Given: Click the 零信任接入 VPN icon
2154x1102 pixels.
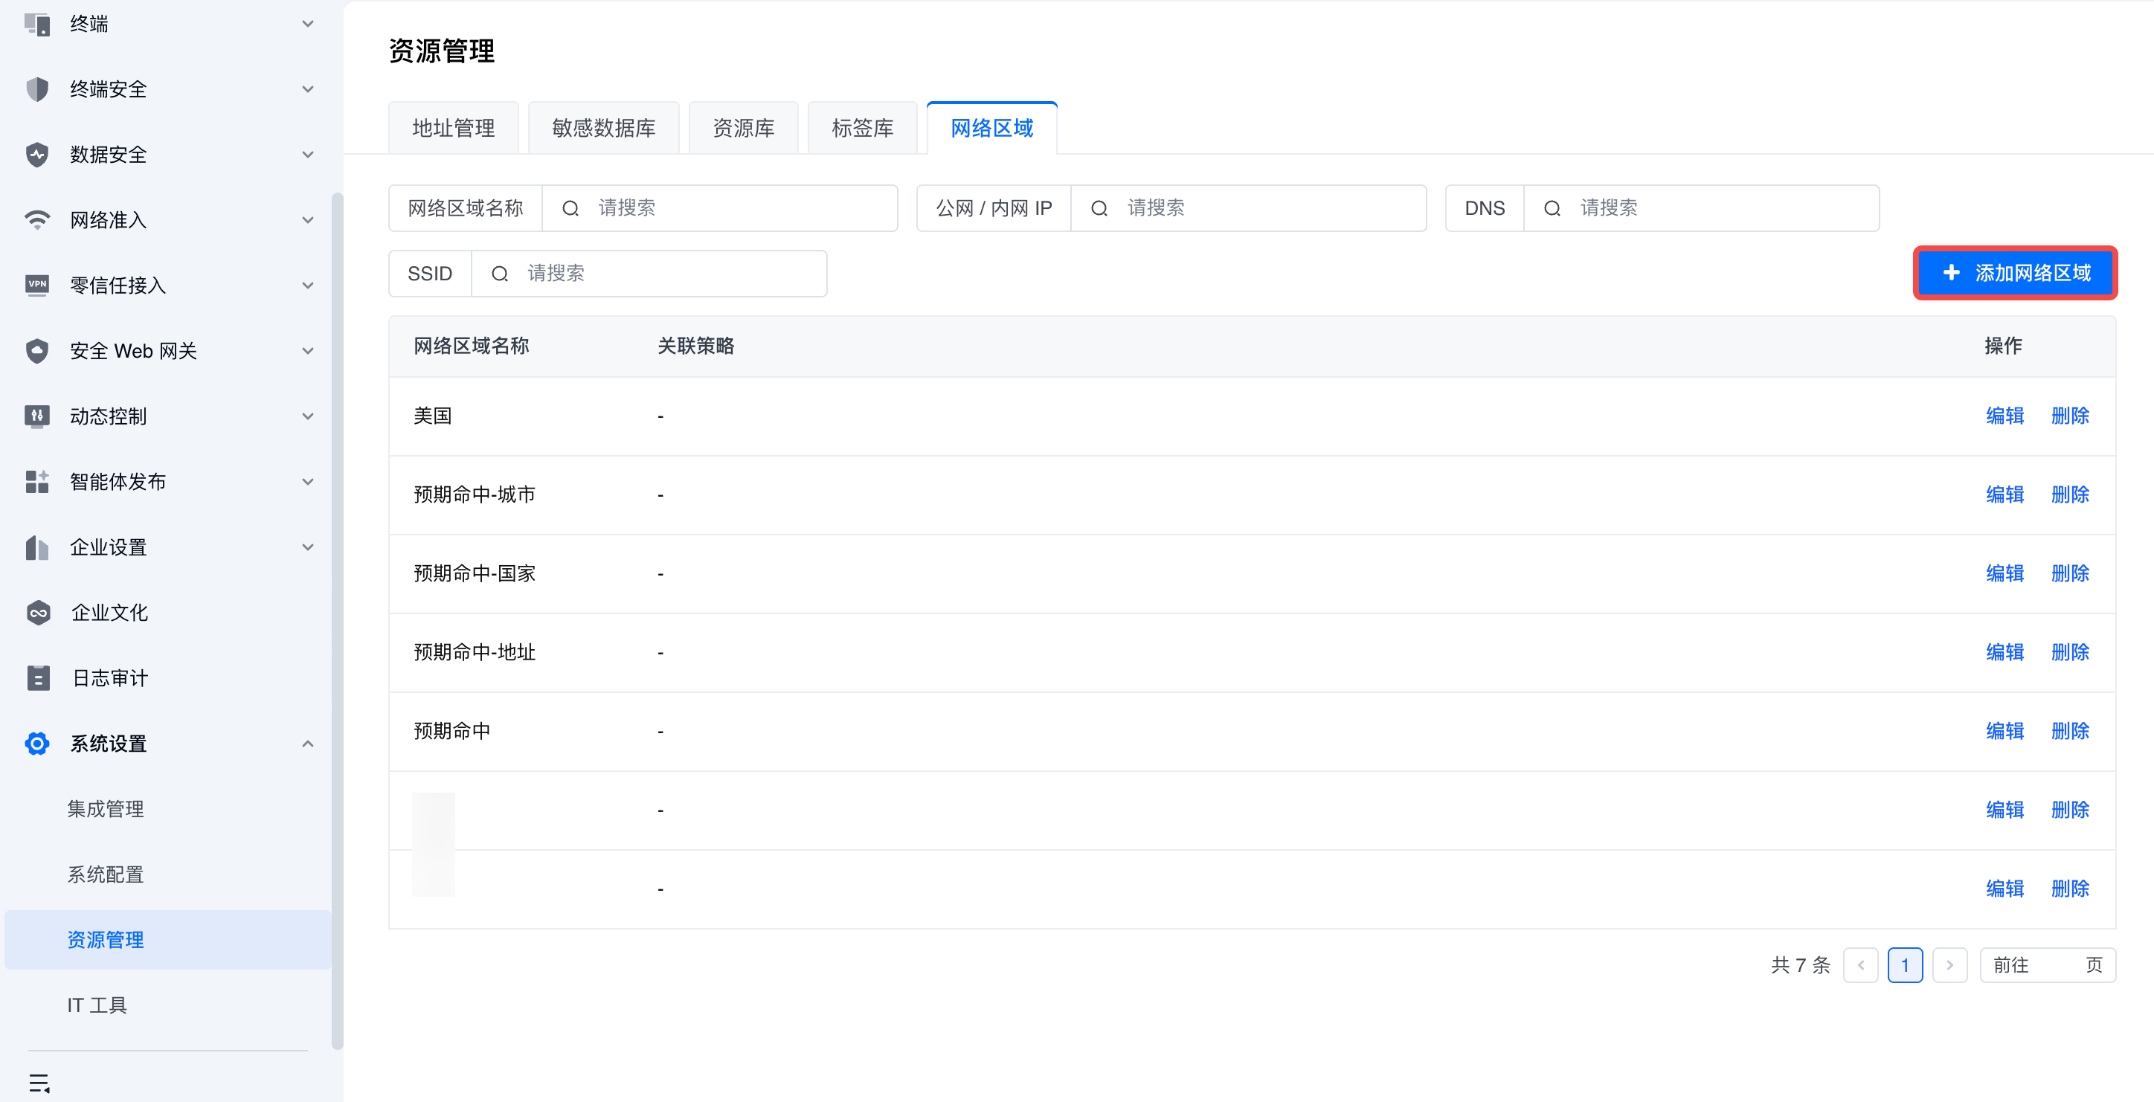Looking at the screenshot, I should pos(36,285).
